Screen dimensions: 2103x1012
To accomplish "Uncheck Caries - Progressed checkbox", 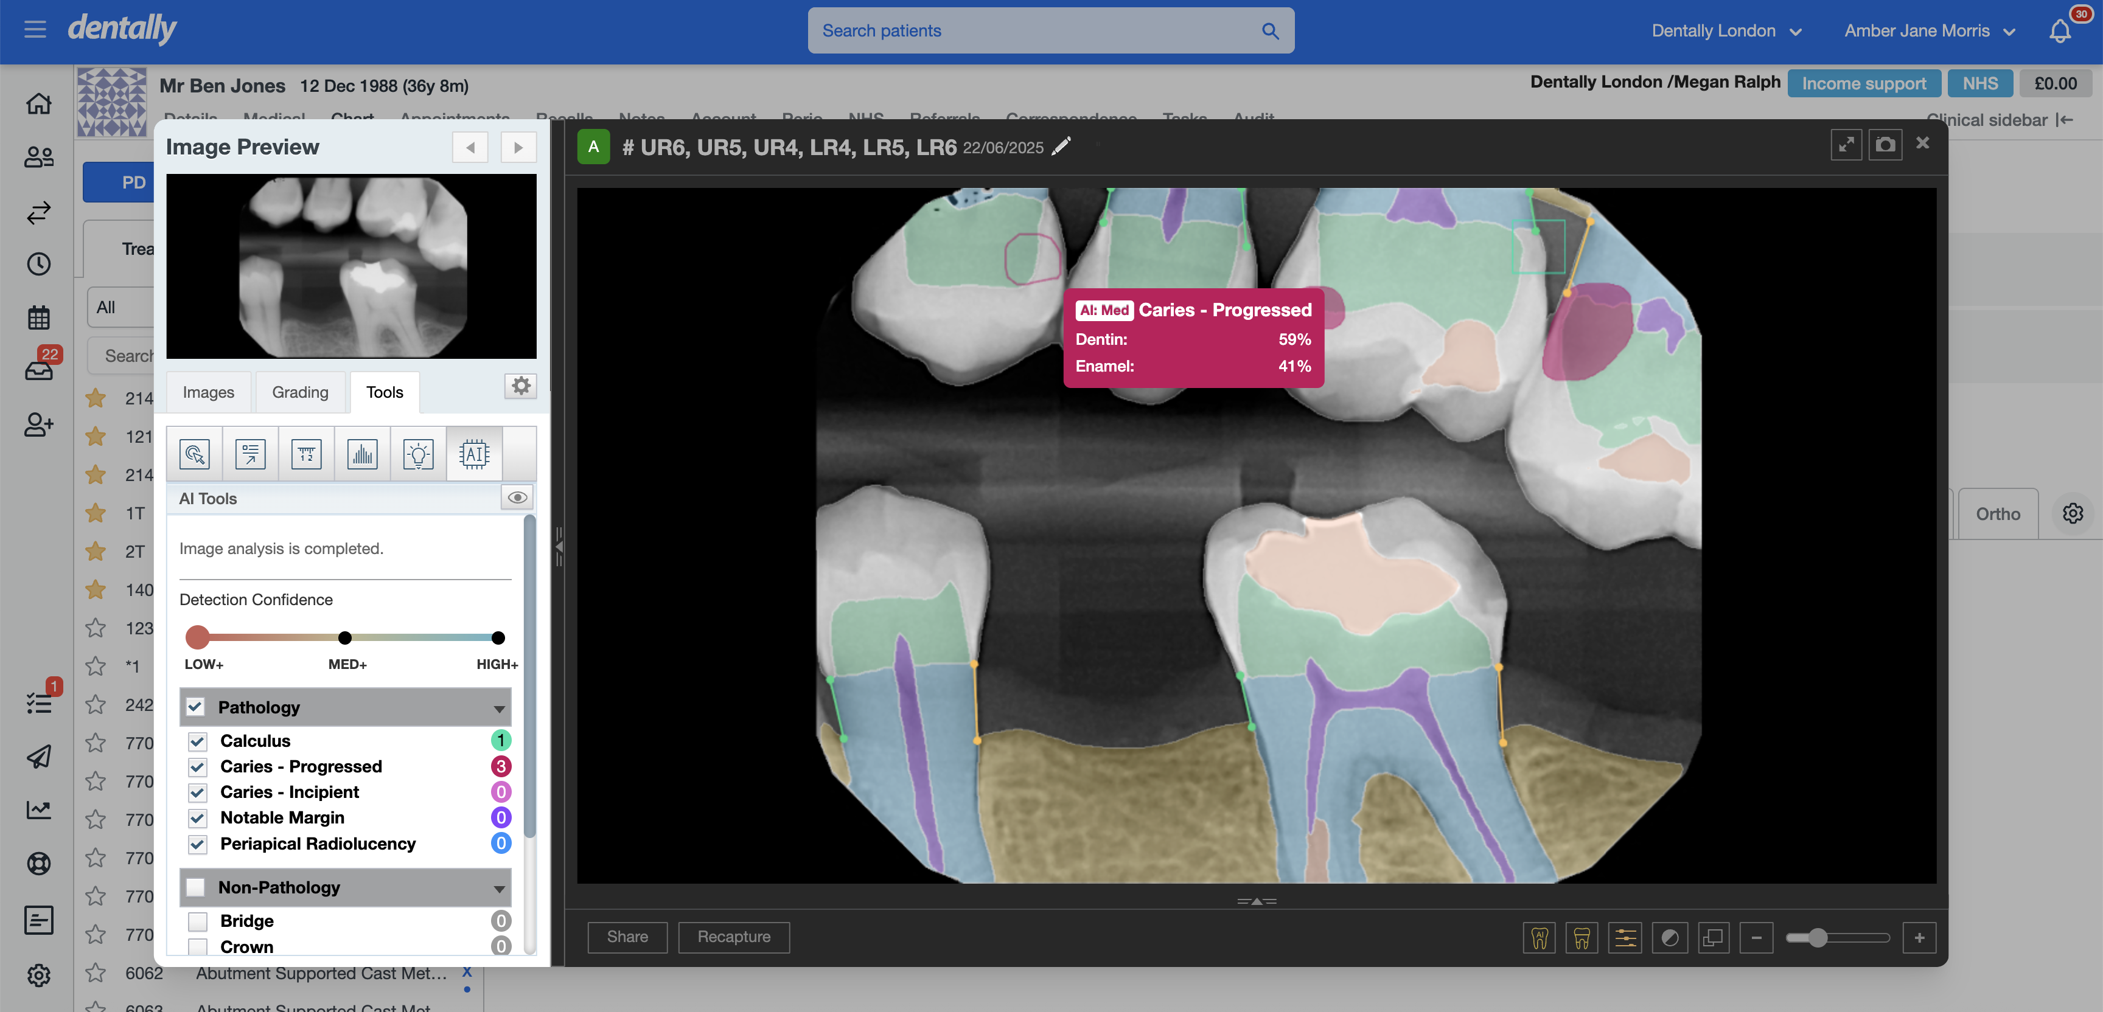I will (197, 767).
